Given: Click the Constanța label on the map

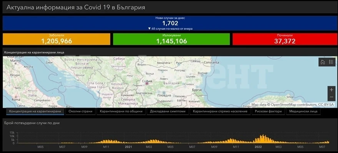Looking at the screenshot, I should [211, 63].
